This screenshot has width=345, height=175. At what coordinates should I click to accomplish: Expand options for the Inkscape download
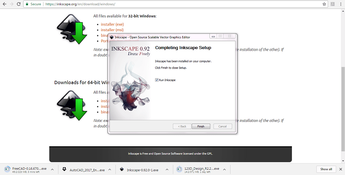click(x=167, y=169)
